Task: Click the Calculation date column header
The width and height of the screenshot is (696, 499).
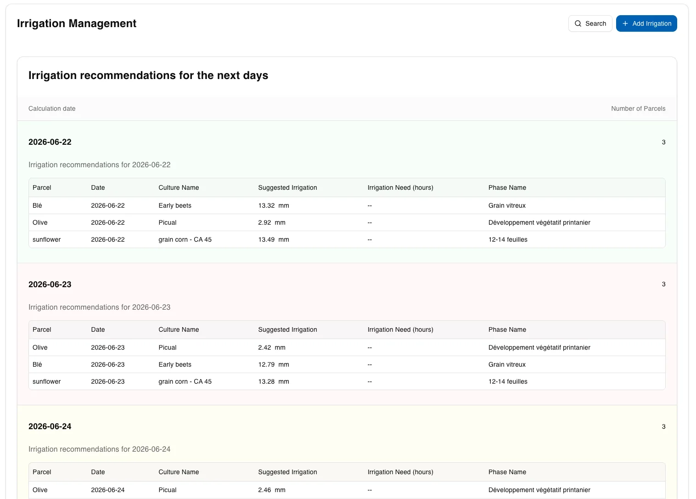Action: 52,108
